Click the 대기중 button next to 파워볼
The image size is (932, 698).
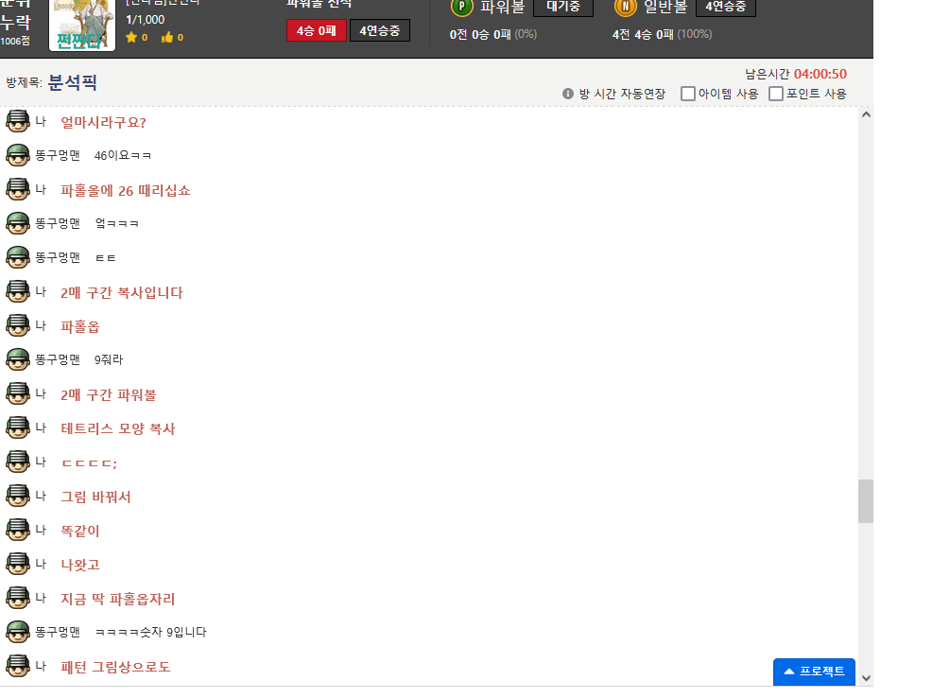(562, 8)
